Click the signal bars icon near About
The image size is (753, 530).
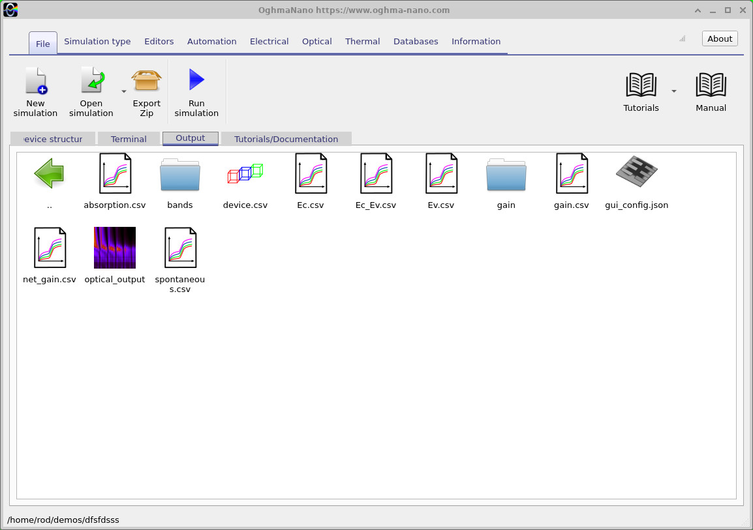[x=683, y=39]
